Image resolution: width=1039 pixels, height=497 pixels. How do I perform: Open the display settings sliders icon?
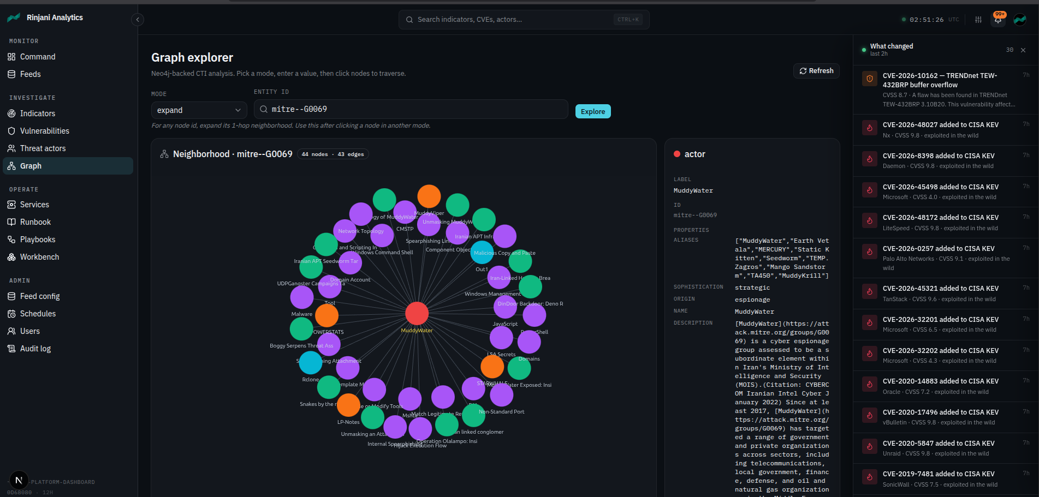(x=978, y=20)
